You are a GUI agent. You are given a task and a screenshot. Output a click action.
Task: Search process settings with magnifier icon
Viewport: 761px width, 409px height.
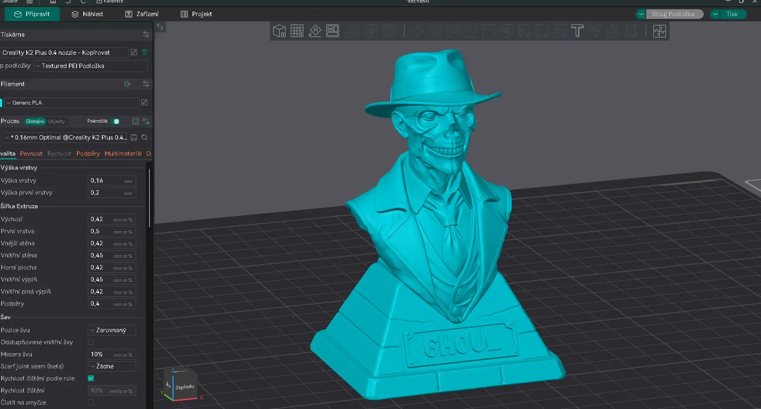click(145, 138)
